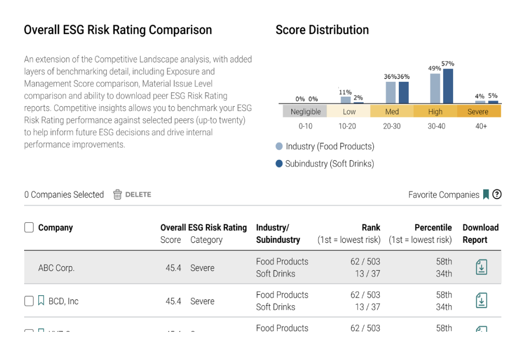Open the ABC Corp. company row

point(56,268)
